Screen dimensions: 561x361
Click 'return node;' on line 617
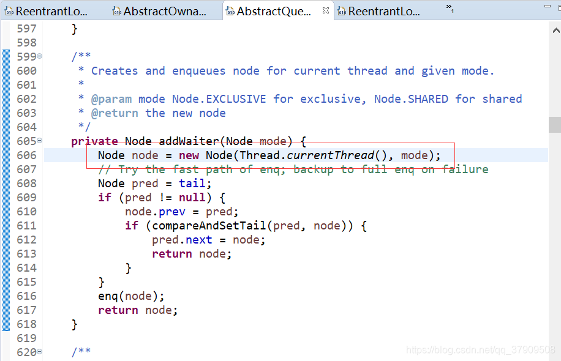point(138,310)
